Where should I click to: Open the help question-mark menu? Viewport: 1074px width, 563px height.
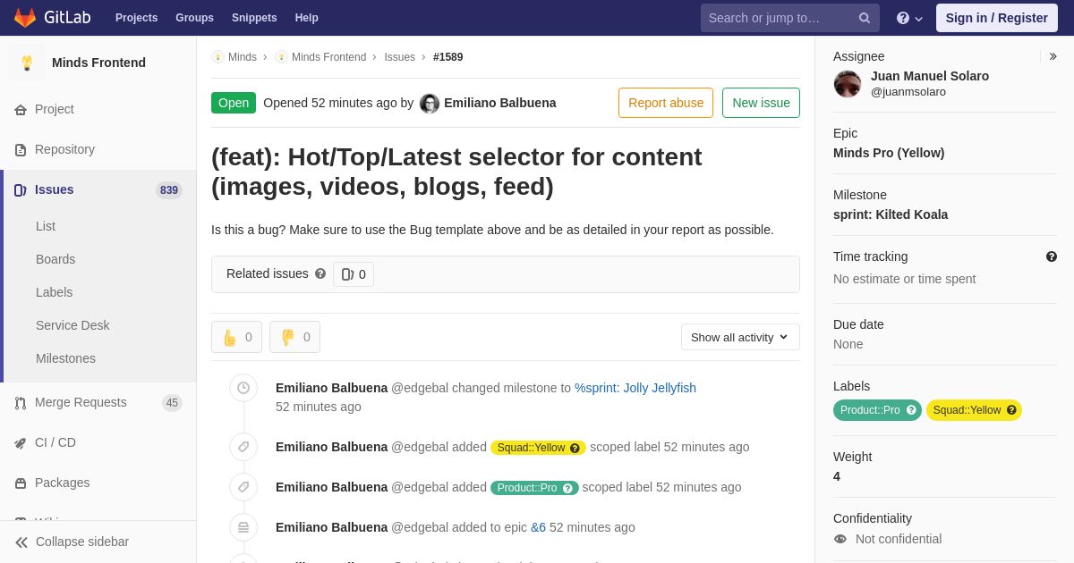909,18
